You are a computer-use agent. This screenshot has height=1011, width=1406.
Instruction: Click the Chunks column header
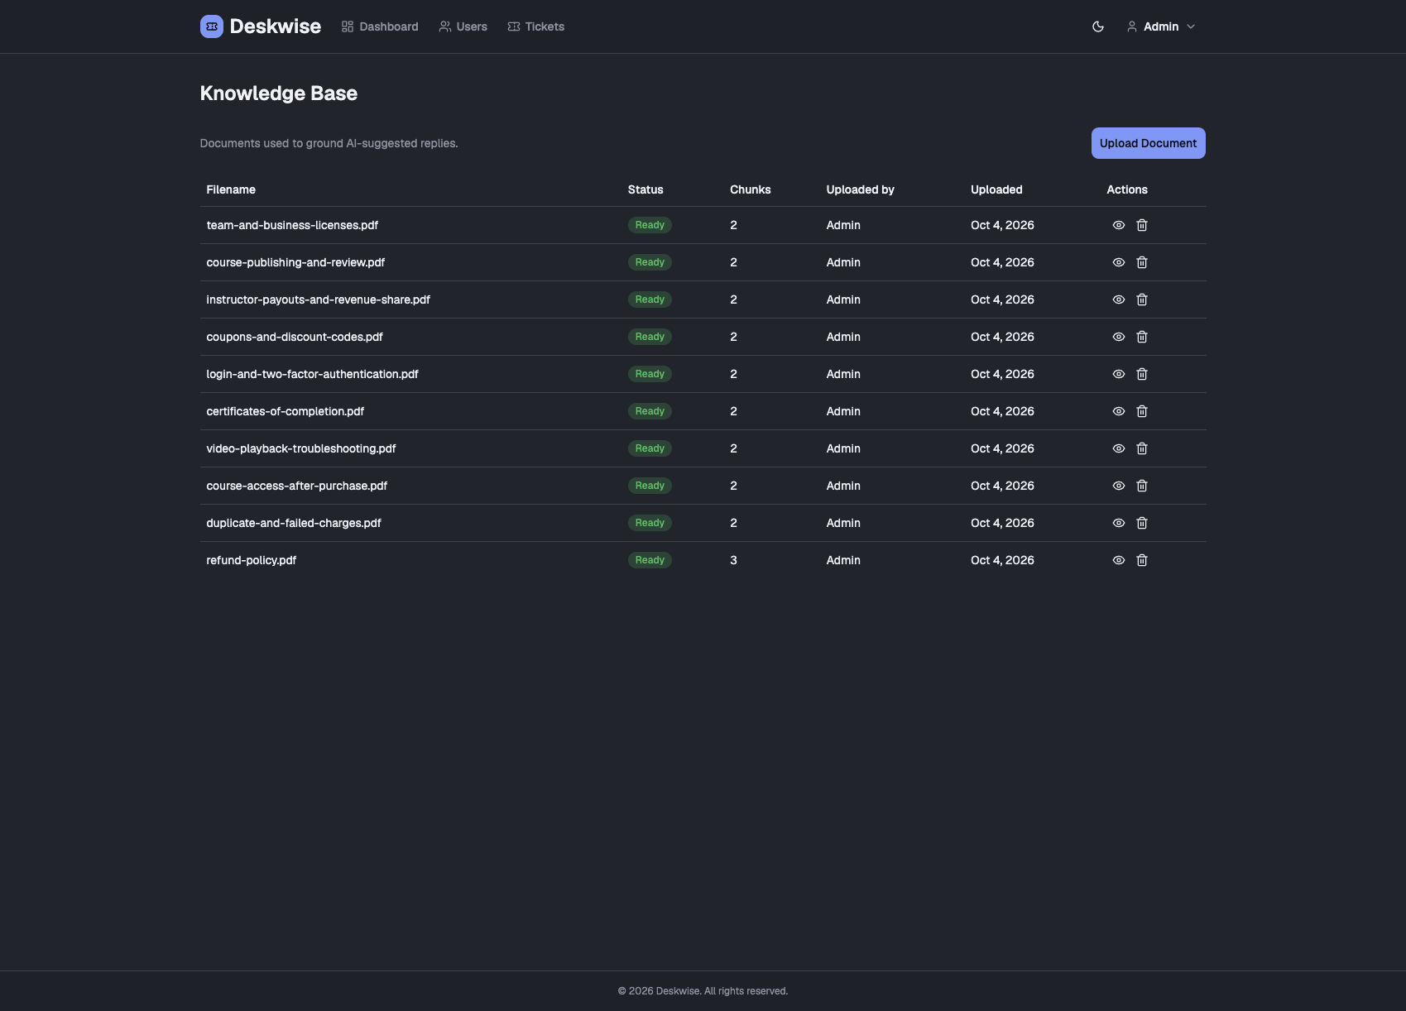[751, 189]
